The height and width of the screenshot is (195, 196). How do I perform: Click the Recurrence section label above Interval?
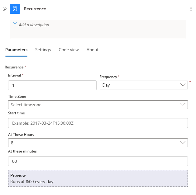14,67
